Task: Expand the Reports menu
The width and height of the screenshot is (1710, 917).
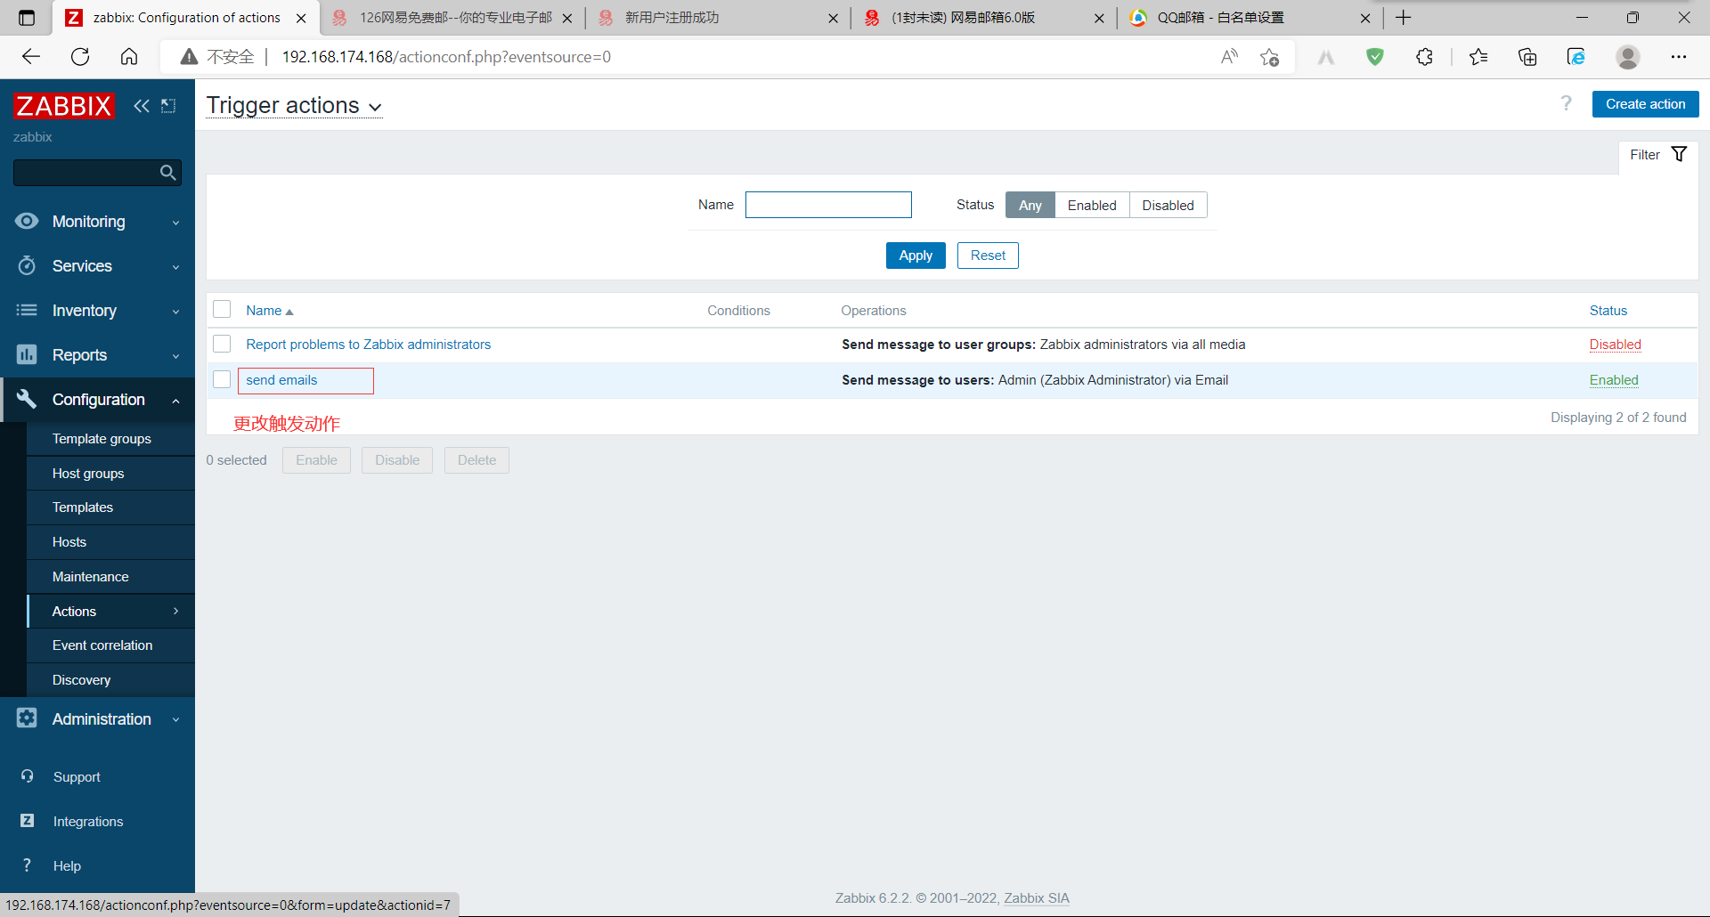Action: (x=175, y=356)
